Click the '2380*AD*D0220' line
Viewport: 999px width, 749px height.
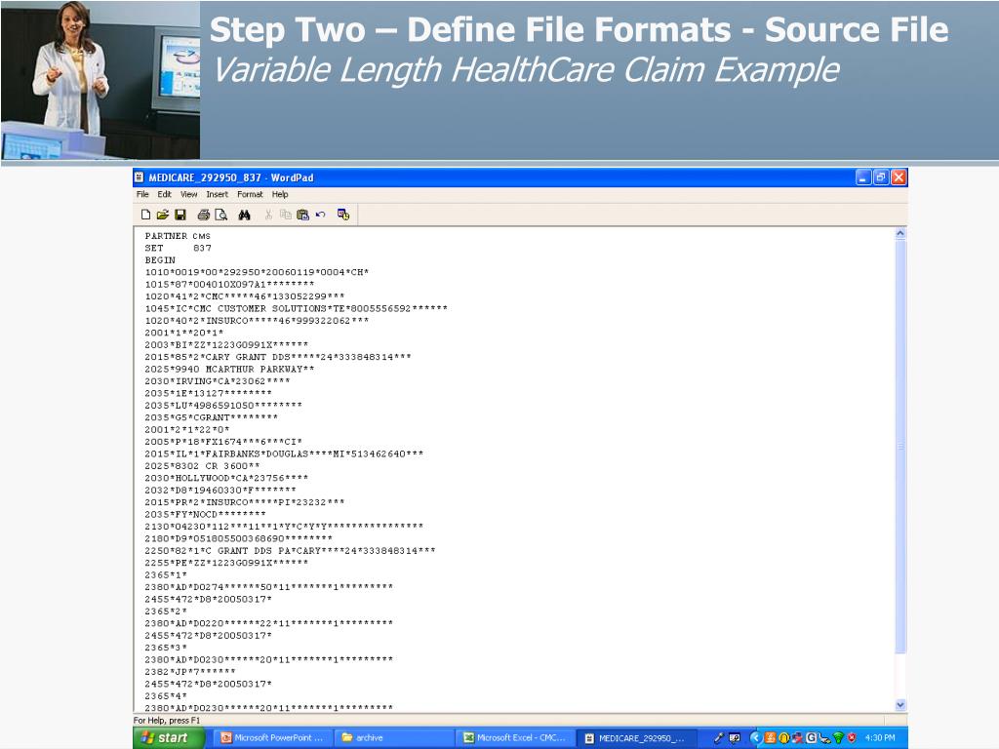(x=269, y=623)
